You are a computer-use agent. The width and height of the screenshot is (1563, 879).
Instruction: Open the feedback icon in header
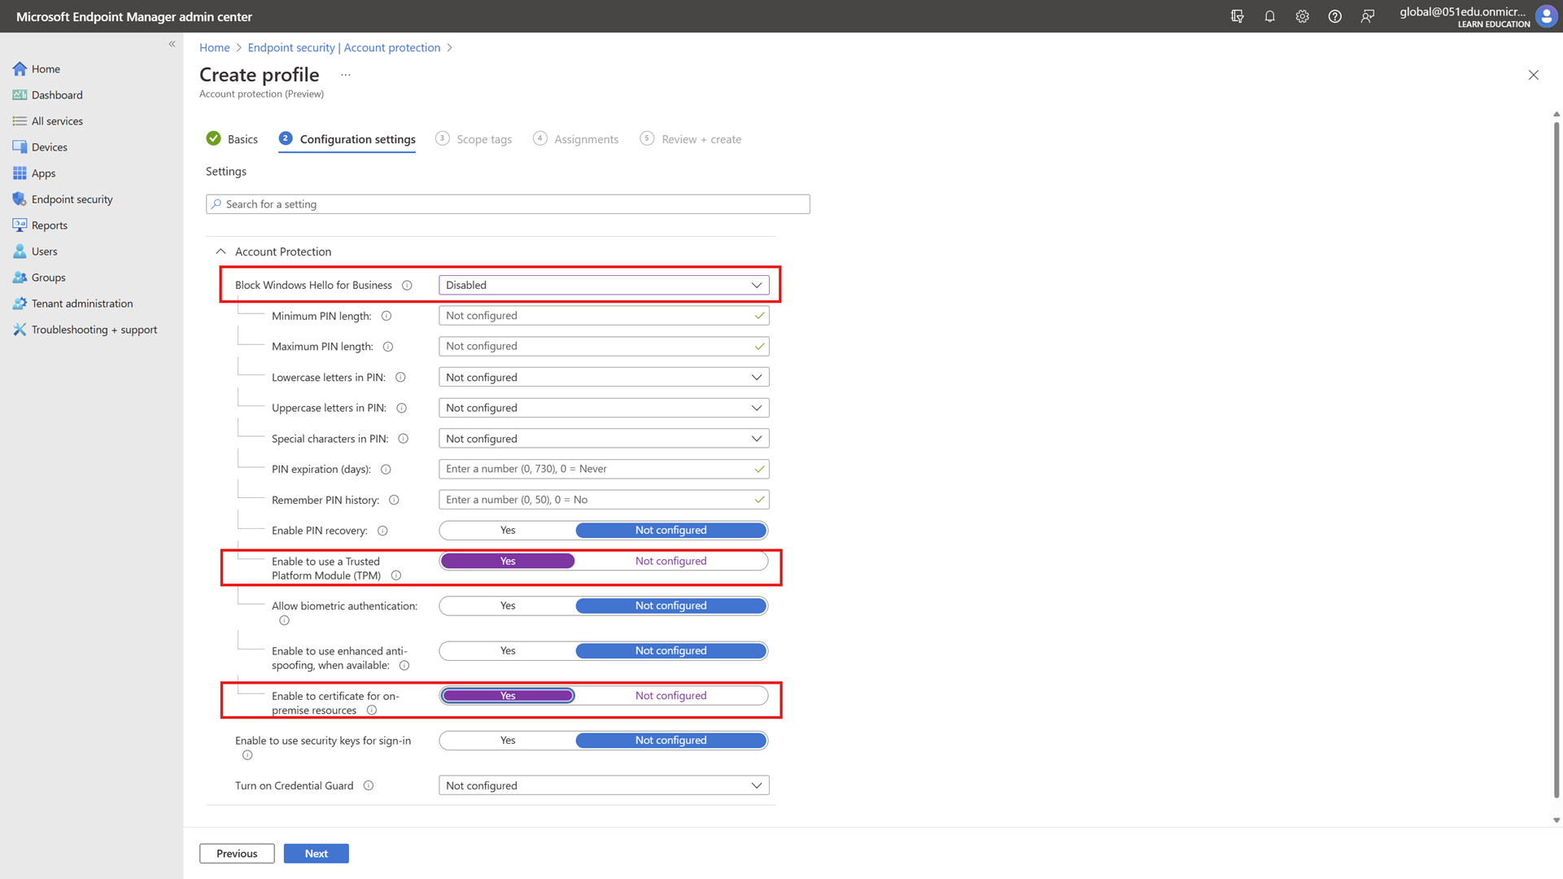[x=1367, y=16]
